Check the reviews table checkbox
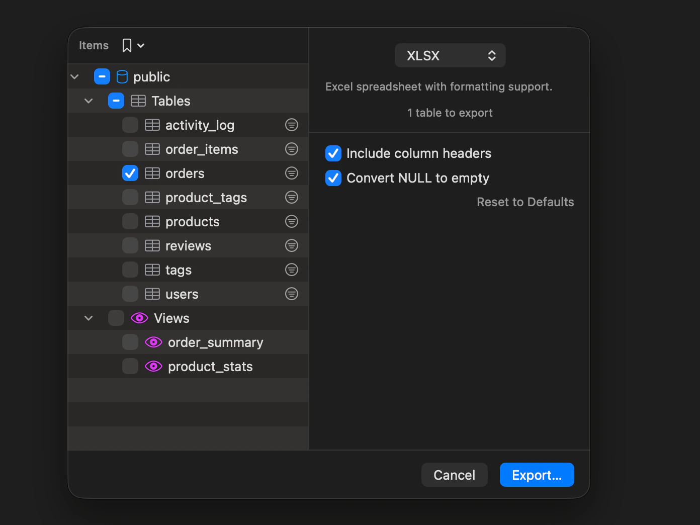This screenshot has width=700, height=525. click(x=130, y=245)
